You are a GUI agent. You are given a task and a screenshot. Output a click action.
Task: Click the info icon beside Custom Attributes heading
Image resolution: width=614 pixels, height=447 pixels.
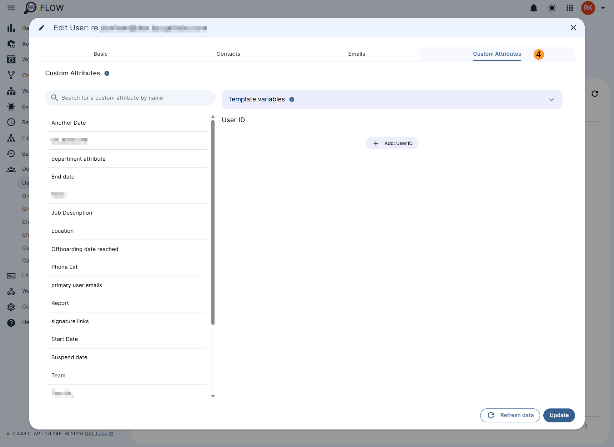107,73
